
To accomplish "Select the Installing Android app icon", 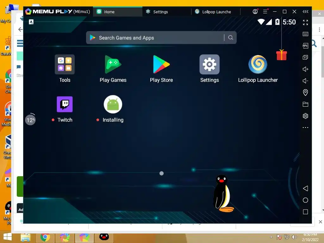I will (113, 104).
